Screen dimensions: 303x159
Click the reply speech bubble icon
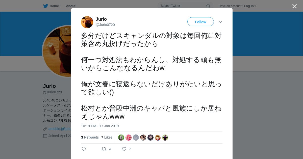(84, 149)
